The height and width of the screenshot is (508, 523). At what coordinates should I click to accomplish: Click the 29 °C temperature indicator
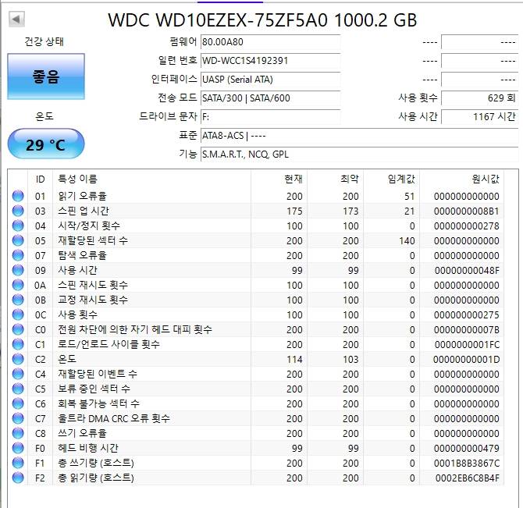coord(46,144)
